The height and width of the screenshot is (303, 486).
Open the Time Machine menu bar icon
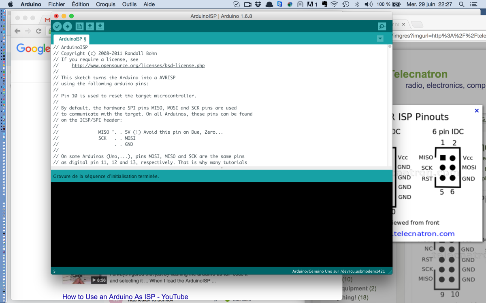345,4
